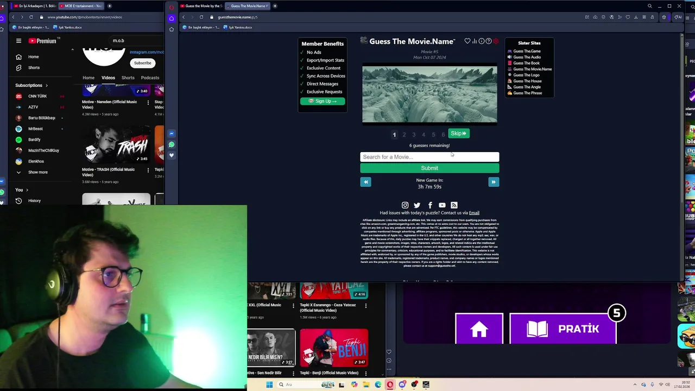Switch to the Shorts tab on MOB channel
This screenshot has height=391, width=695.
[x=128, y=78]
